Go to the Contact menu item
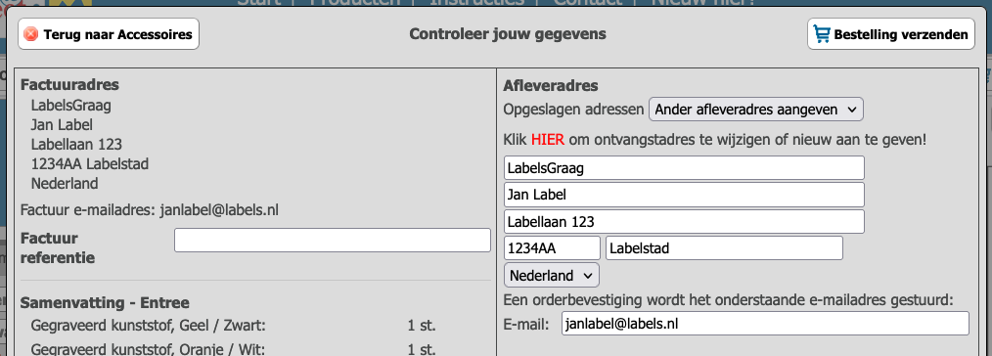Viewport: 992px width, 356px height. coord(588,2)
